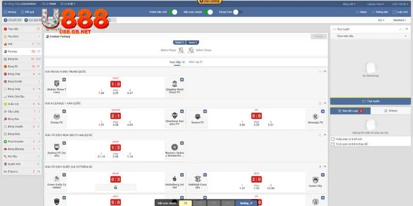Pick odds 1.58 for Wuhan Three Towns
413x206 pixels.
101,92
